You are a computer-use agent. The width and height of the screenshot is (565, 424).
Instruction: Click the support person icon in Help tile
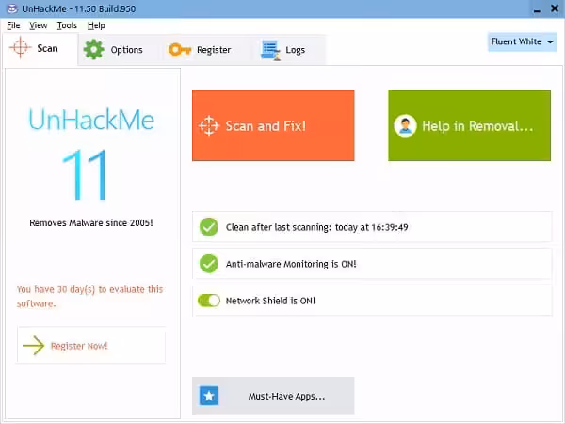pos(406,126)
